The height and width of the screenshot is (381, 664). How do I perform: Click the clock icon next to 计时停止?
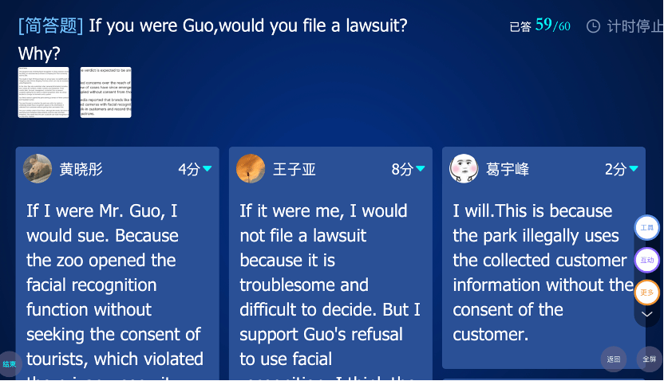click(x=593, y=26)
